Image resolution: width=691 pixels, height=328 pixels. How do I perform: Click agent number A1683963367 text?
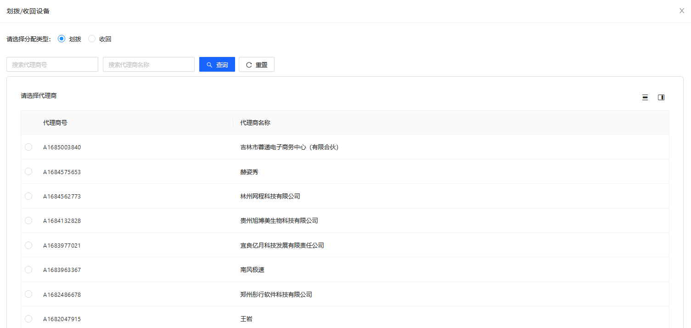coord(62,270)
